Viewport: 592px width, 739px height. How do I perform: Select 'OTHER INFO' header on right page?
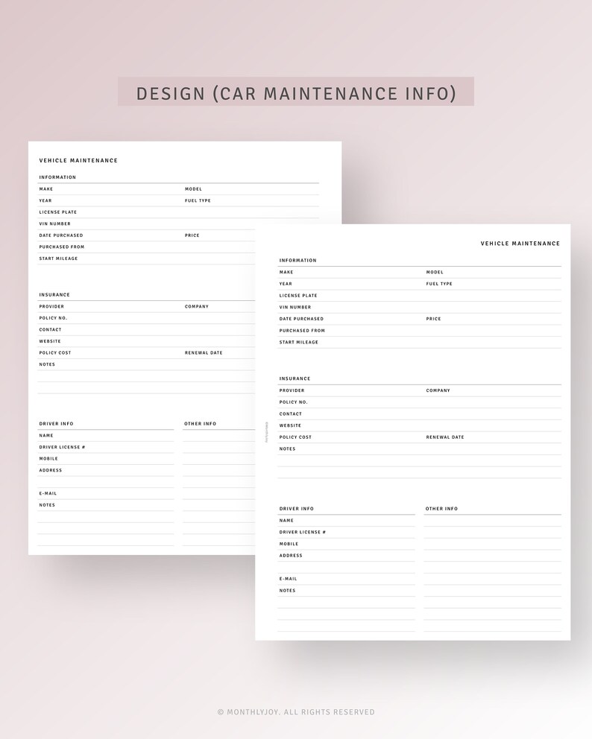[441, 509]
